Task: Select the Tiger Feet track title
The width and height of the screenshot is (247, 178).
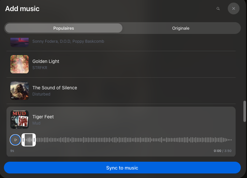Action: (x=43, y=117)
